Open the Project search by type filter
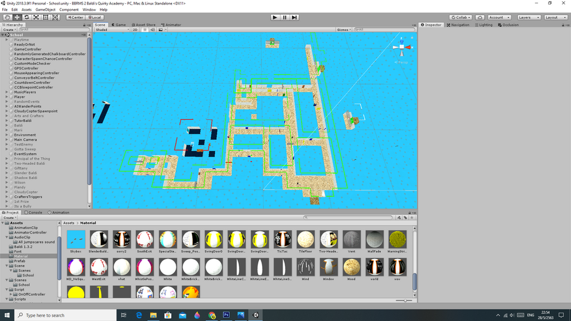The height and width of the screenshot is (321, 571). (399, 218)
